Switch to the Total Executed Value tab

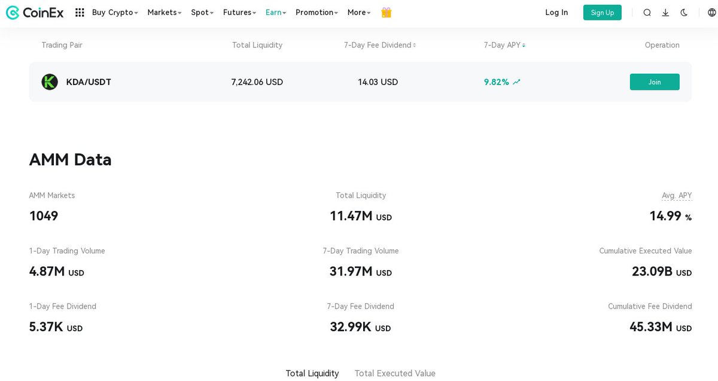coord(395,373)
